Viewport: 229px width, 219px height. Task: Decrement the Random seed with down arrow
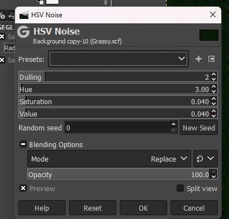pos(173,130)
